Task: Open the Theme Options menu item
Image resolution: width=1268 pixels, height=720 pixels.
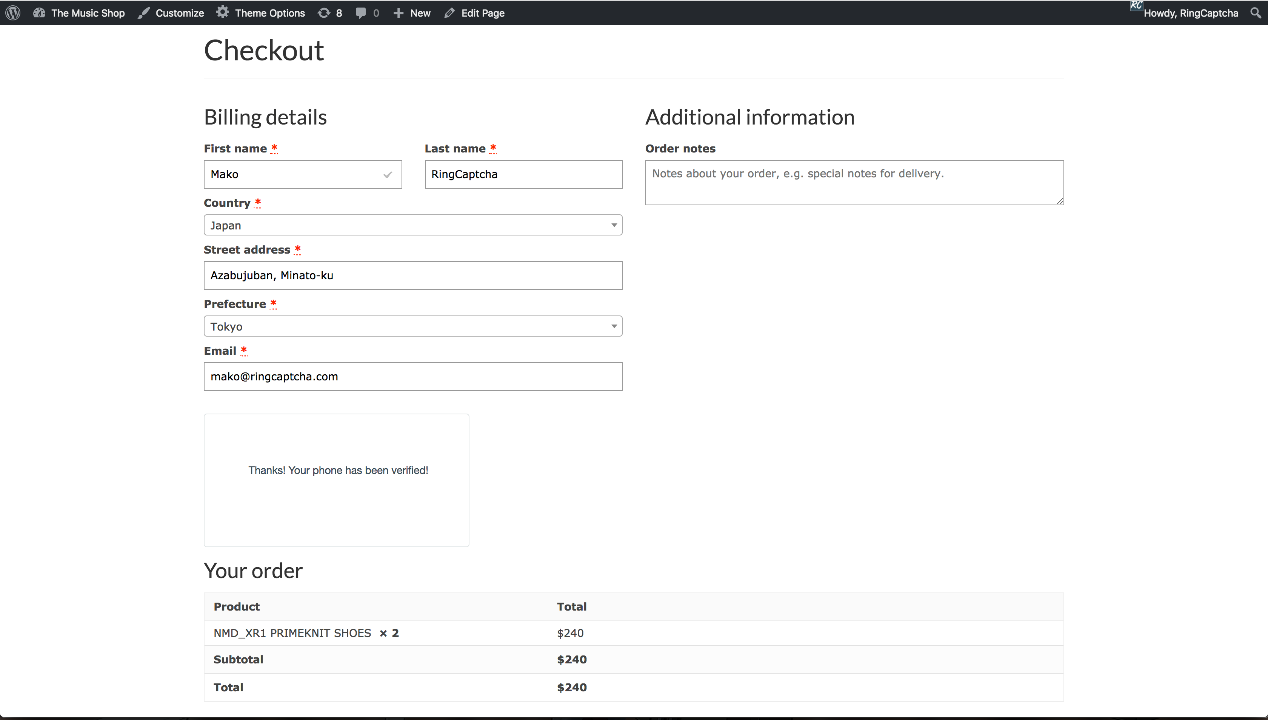Action: pyautogui.click(x=269, y=13)
